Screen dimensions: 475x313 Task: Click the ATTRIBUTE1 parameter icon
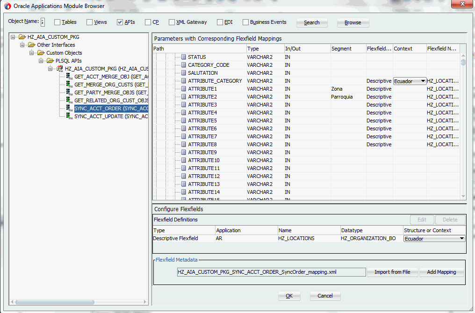point(184,89)
